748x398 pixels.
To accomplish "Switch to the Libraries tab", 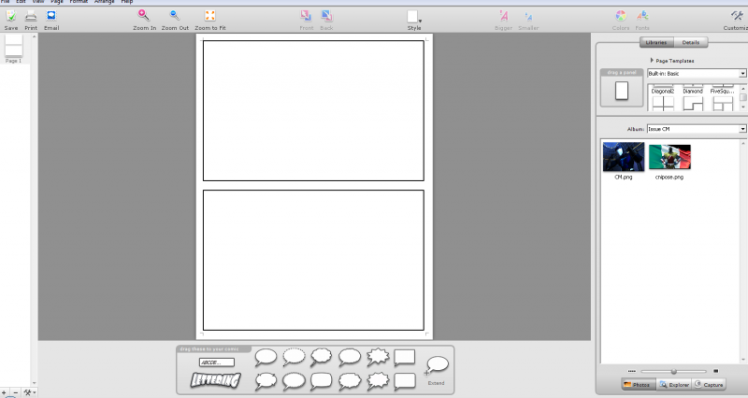I will click(656, 42).
